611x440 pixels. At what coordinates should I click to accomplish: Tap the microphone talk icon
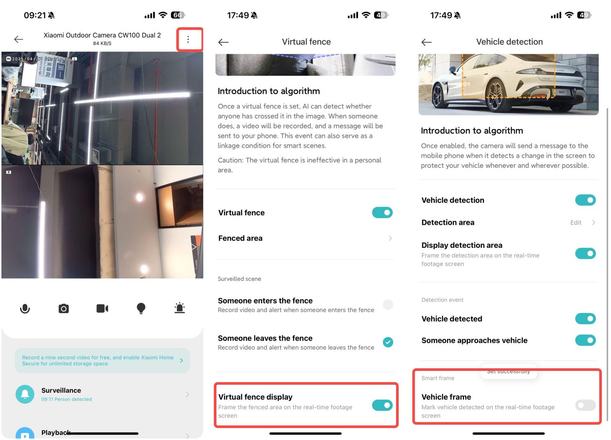[x=25, y=308]
